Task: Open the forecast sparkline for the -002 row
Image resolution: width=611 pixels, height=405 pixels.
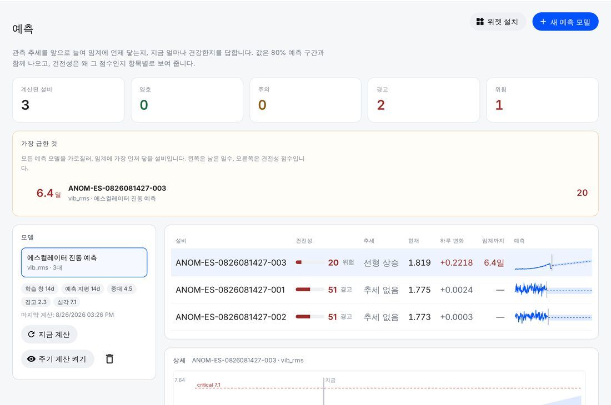Action: (x=553, y=317)
